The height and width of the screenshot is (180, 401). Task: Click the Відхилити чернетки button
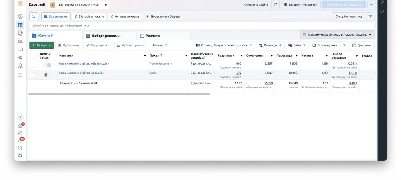tap(301, 4)
